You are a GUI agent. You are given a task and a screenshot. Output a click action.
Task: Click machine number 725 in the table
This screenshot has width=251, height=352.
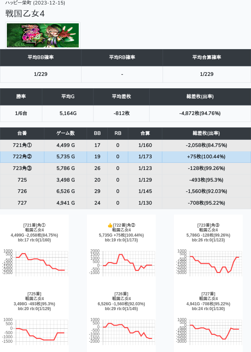(x=22, y=180)
